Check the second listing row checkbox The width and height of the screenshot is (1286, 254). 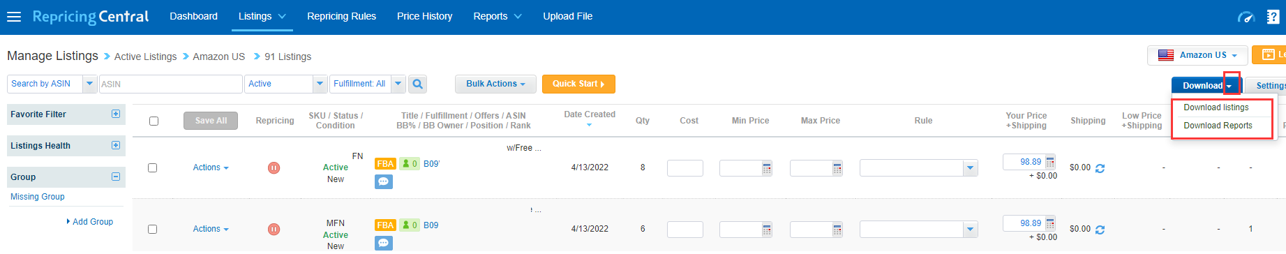click(x=152, y=229)
